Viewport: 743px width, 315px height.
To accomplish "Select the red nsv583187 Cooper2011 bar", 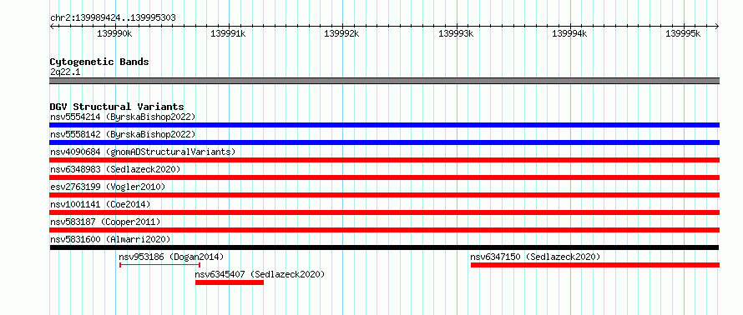I will click(384, 230).
